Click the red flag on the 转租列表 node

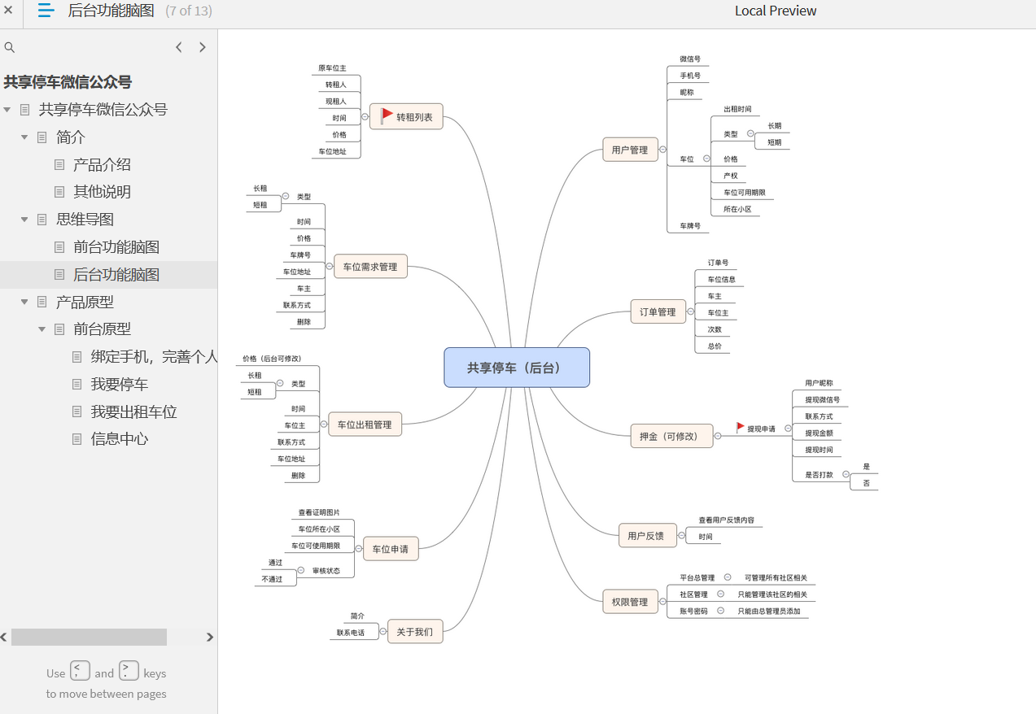(x=387, y=115)
